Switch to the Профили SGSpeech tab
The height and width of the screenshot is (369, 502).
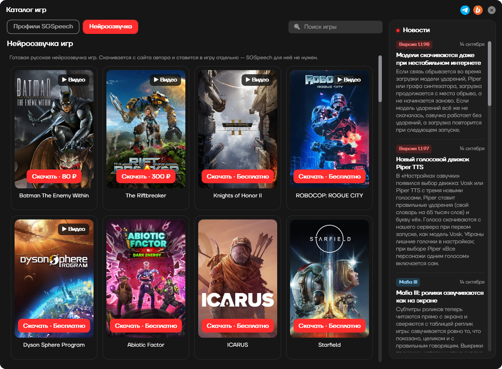click(43, 27)
